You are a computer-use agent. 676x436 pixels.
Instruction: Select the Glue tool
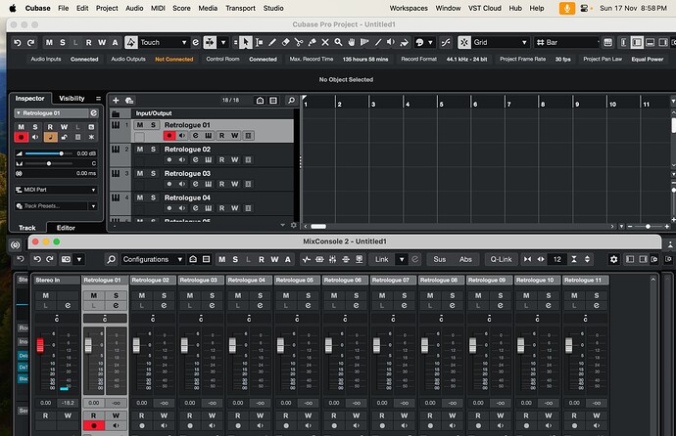click(312, 42)
